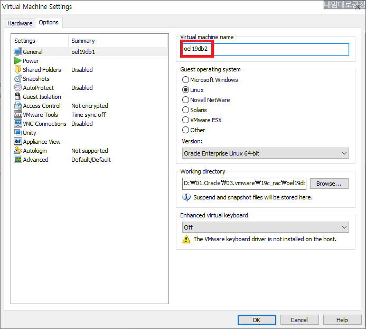The height and width of the screenshot is (329, 366).
Task: Open the Version dropdown list
Action: [x=266, y=153]
